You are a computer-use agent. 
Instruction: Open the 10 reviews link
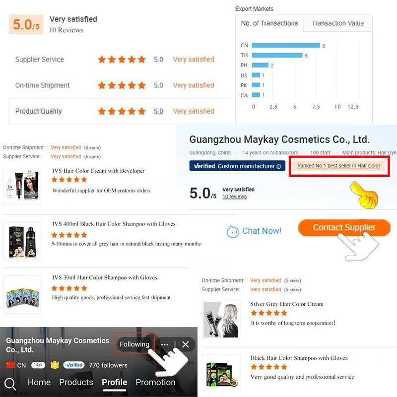coord(234,197)
